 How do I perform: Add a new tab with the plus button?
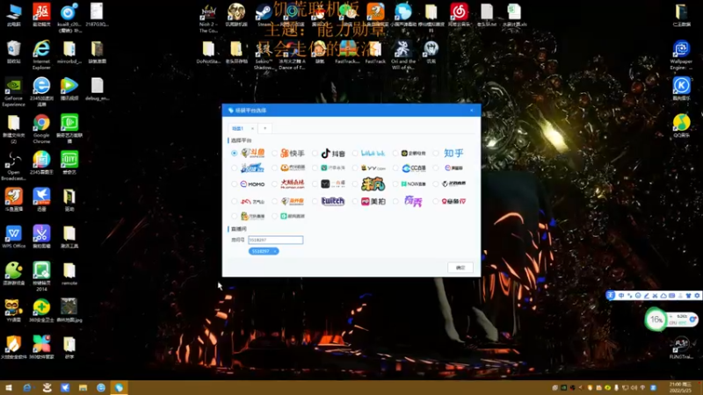pyautogui.click(x=265, y=128)
